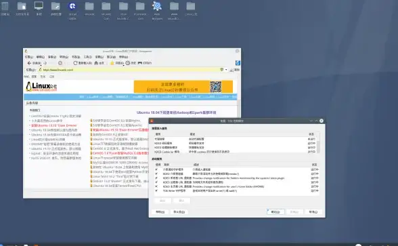
Task: Open the bookmarks toolbar button dropdown arrow
Action: pyautogui.click(x=124, y=65)
